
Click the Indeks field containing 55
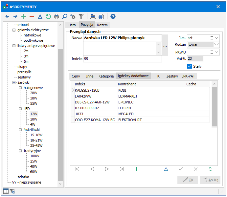[122, 59]
